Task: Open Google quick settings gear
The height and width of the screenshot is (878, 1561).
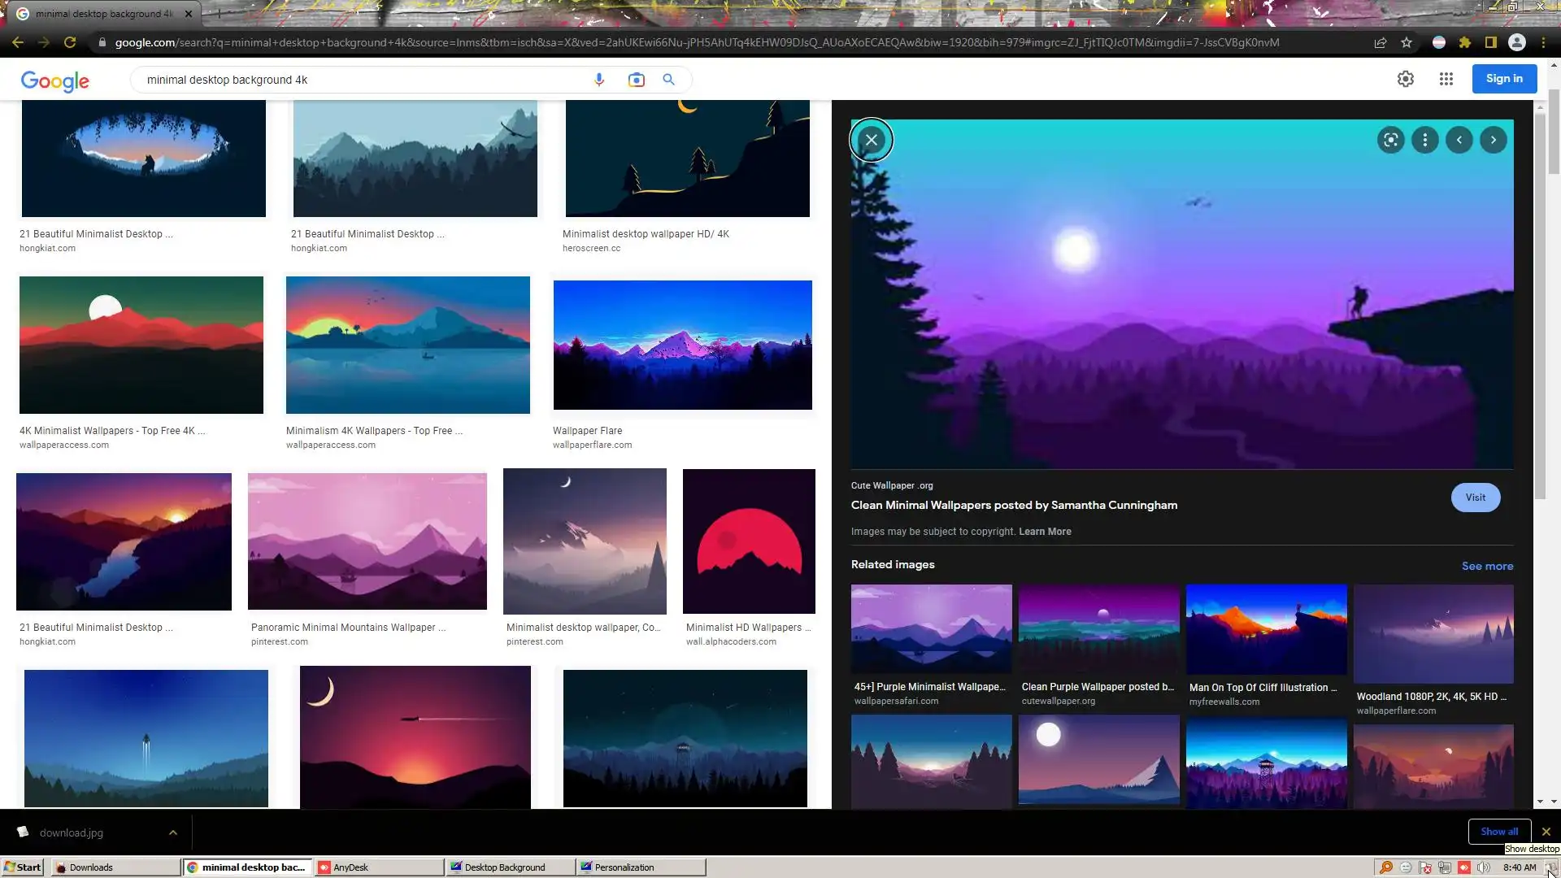Action: (x=1406, y=79)
